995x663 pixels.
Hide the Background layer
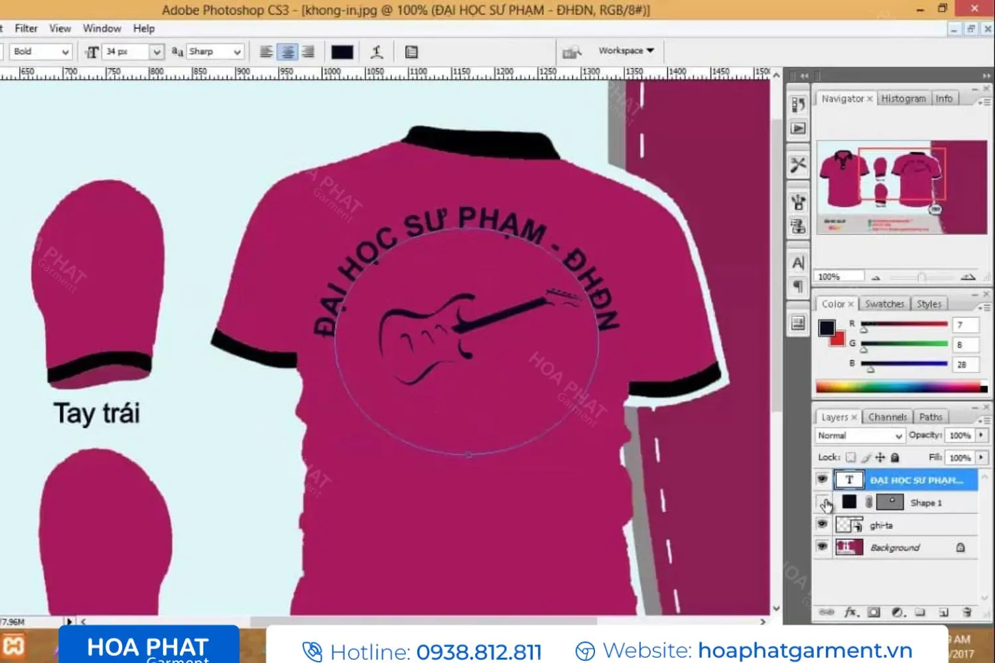coord(823,547)
